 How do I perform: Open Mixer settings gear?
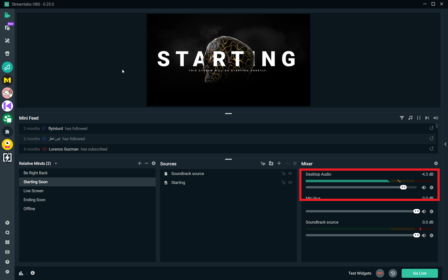click(x=436, y=163)
